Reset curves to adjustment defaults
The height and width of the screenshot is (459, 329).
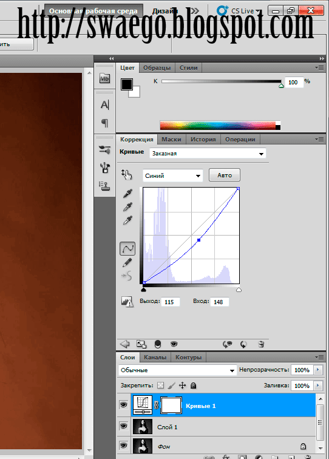pyautogui.click(x=243, y=344)
